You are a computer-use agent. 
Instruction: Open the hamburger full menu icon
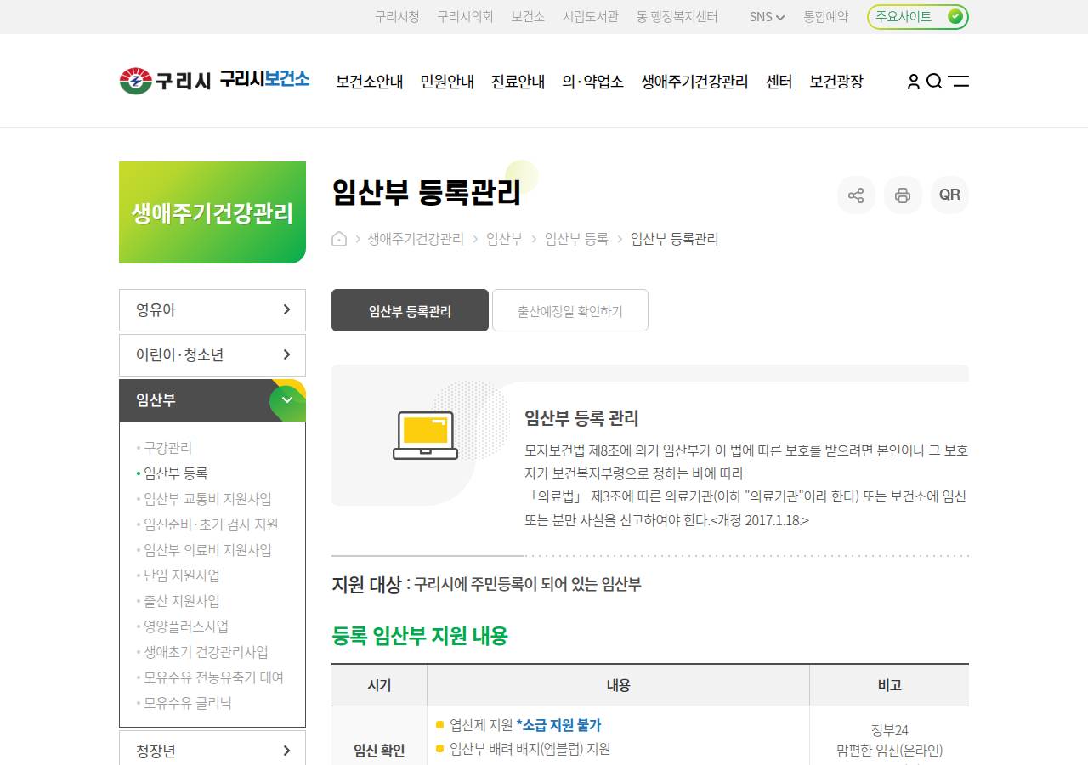tap(959, 81)
